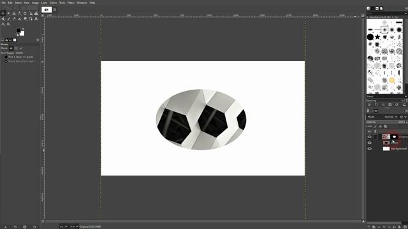Viewport: 408px width, 229px height.
Task: Click Edit brush button below brushes
Action: [369, 104]
